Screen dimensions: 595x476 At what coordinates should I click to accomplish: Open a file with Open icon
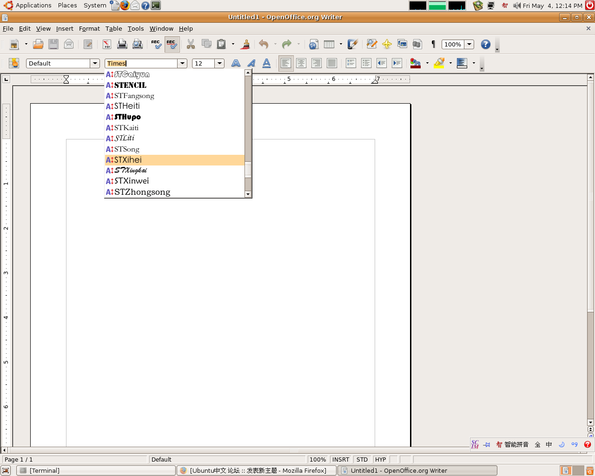[x=38, y=44]
